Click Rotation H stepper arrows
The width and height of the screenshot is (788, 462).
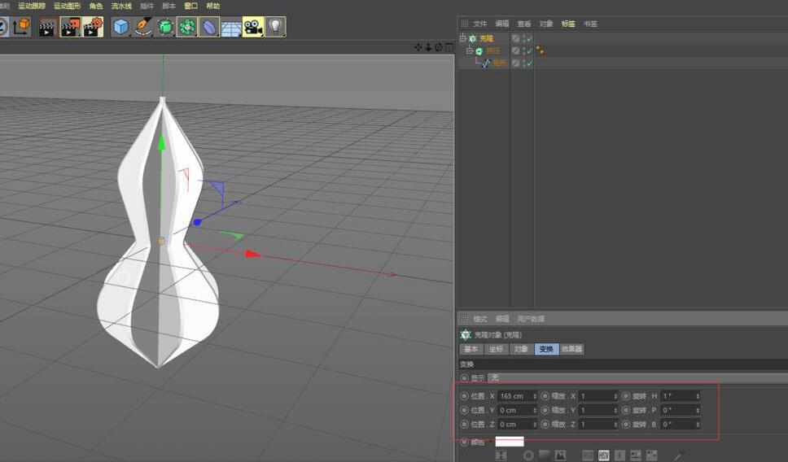click(698, 396)
